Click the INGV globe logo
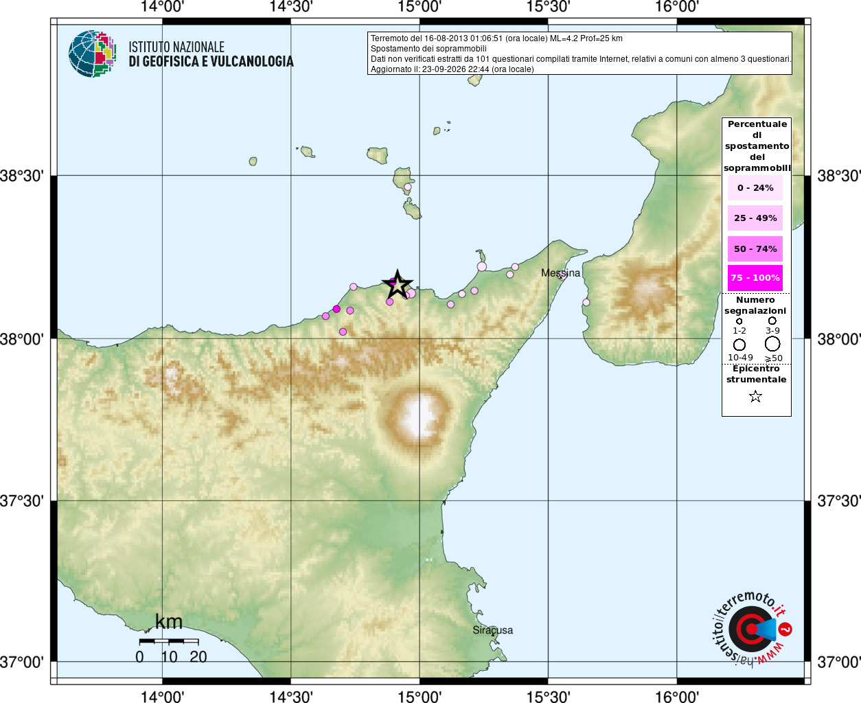 coord(92,54)
